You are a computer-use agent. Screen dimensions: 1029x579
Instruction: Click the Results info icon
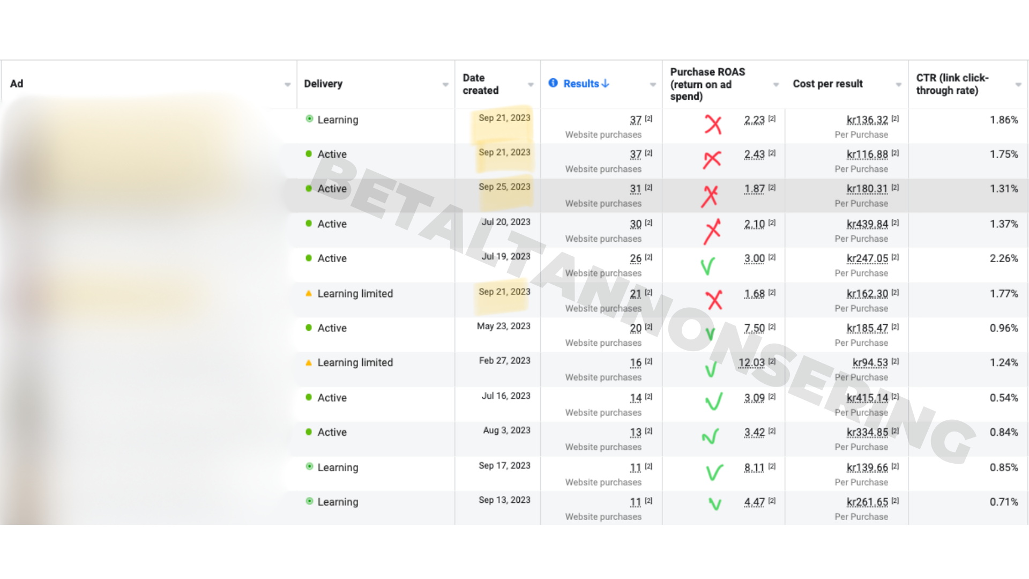coord(553,83)
